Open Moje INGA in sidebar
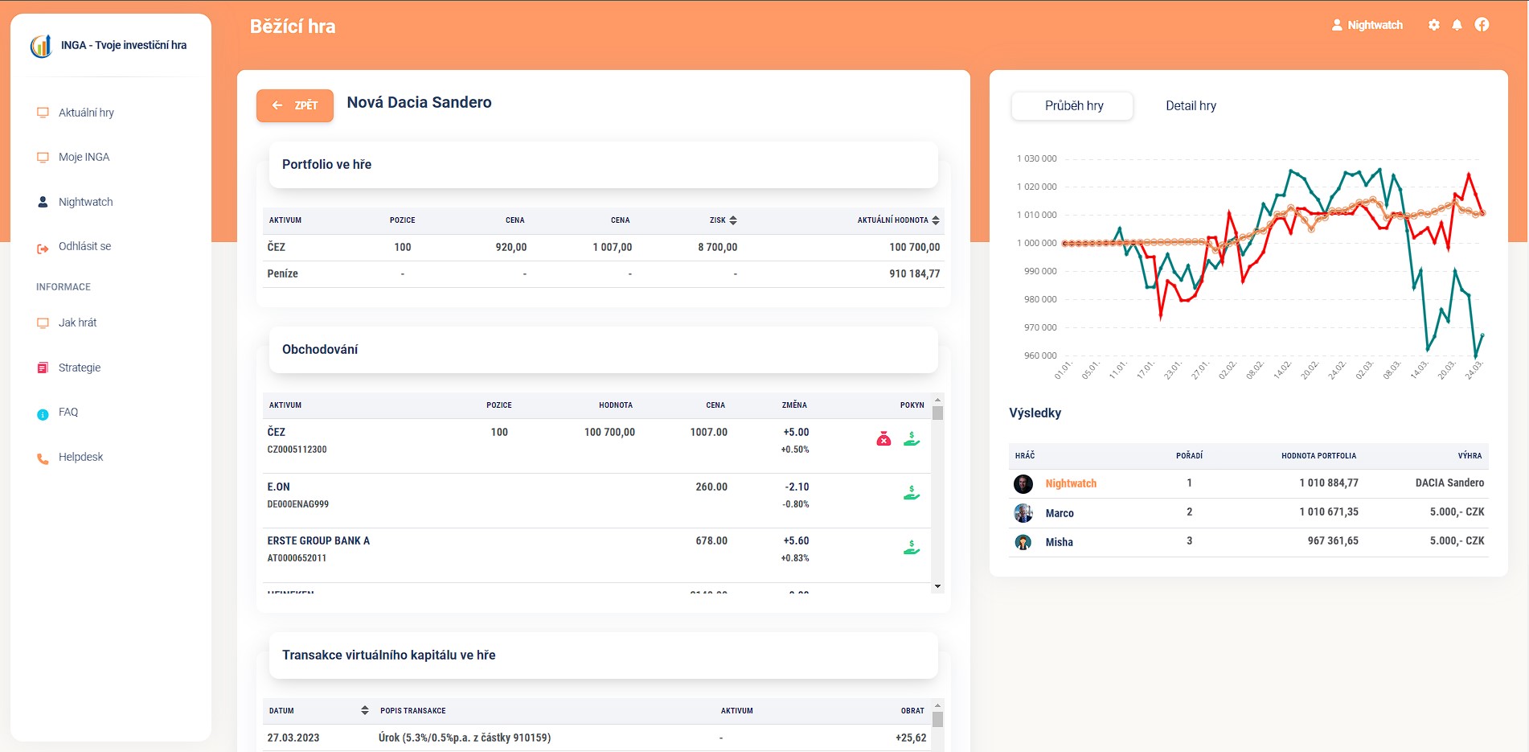The height and width of the screenshot is (752, 1529). point(84,157)
